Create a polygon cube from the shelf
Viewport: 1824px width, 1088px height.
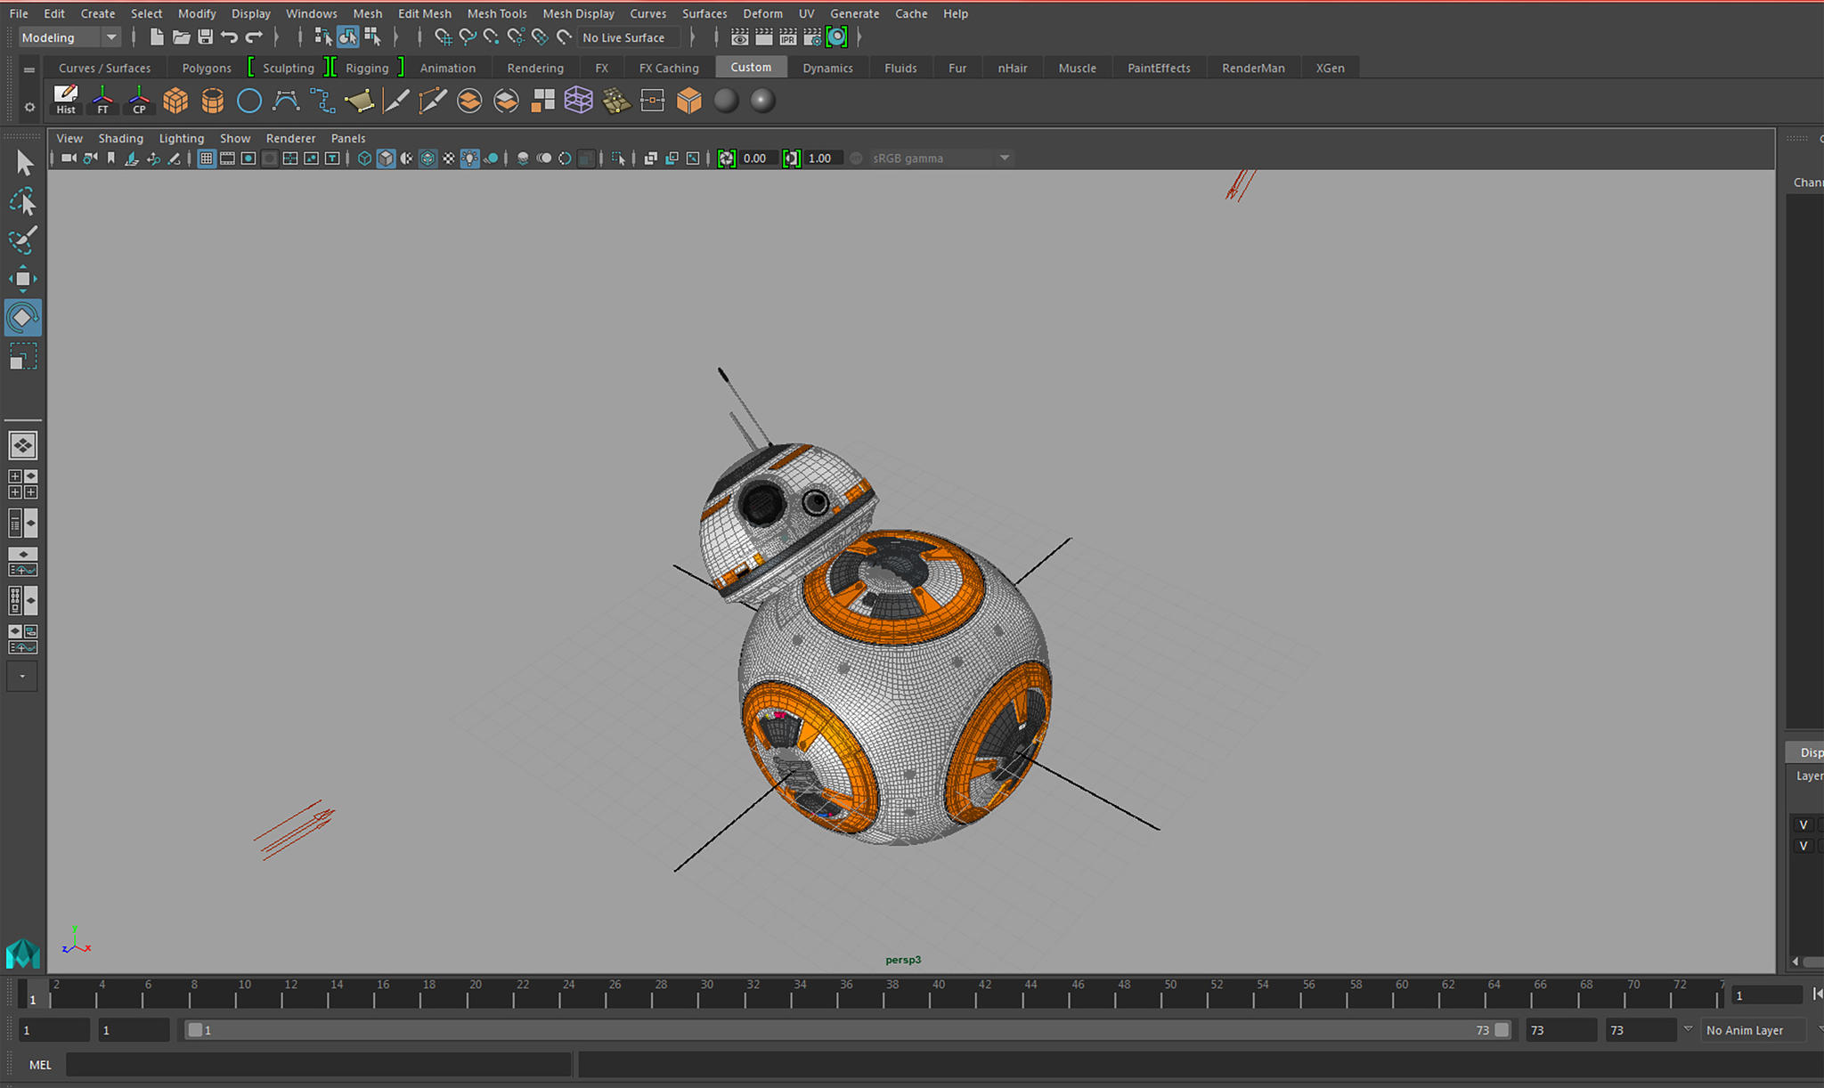point(175,101)
